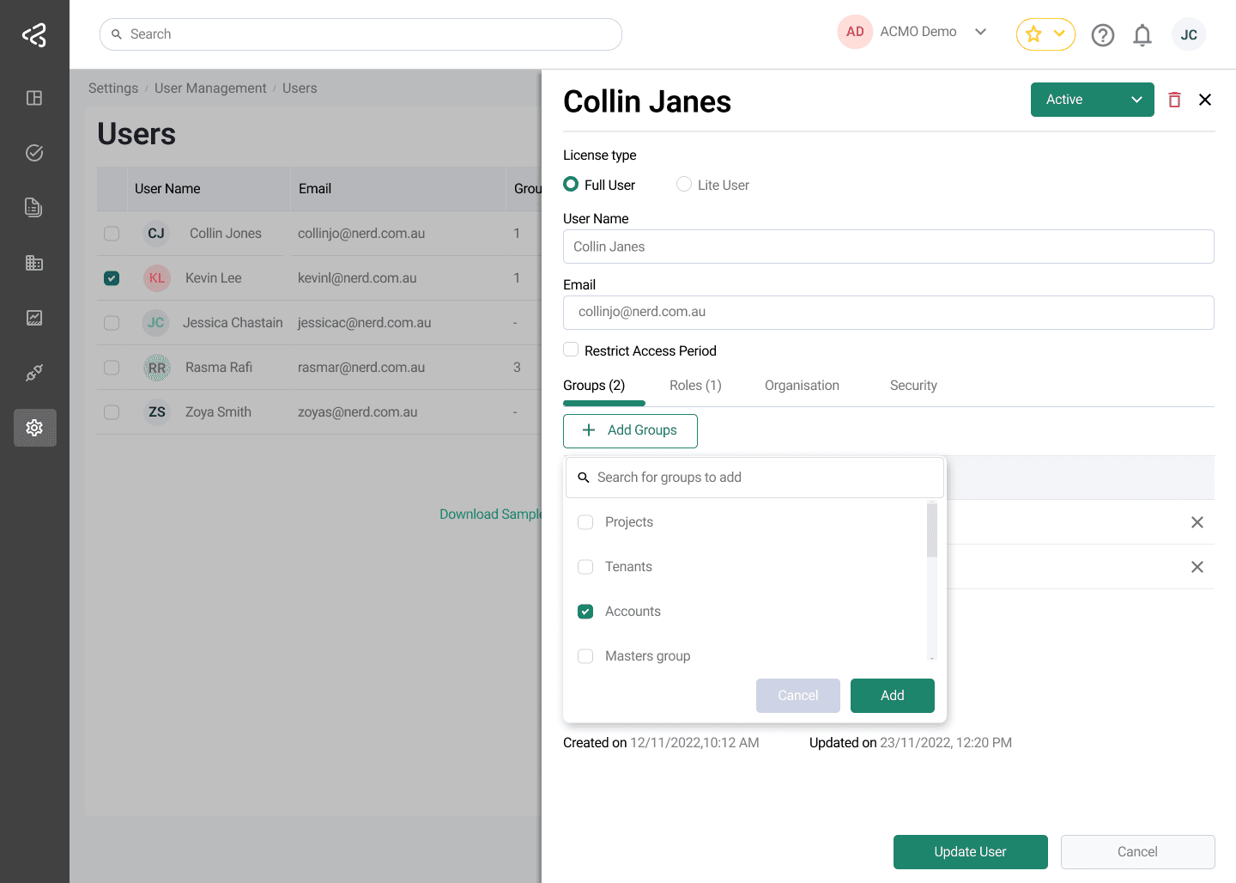The height and width of the screenshot is (883, 1236).
Task: Open the Organisation buildings icon in sidebar
Action: coord(34,263)
